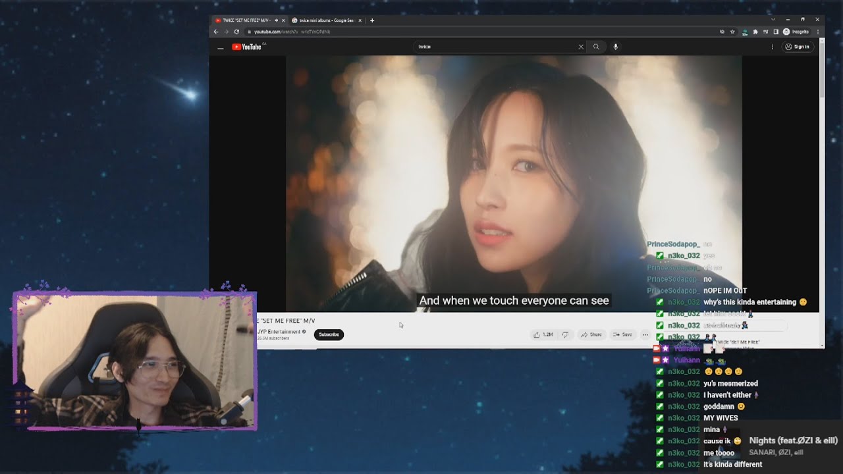Image resolution: width=843 pixels, height=474 pixels.
Task: Open the Chrome extensions puzzle icon
Action: 755,32
